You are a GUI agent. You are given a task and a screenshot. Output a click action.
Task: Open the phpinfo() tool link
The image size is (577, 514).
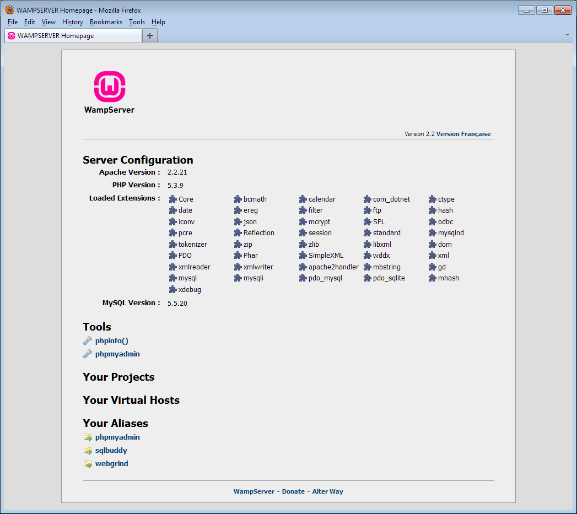point(112,340)
